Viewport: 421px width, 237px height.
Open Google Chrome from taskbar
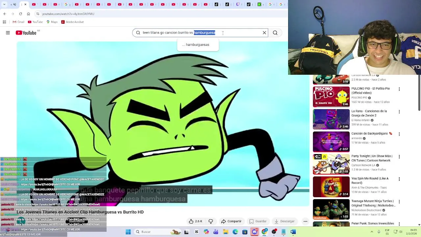264,232
